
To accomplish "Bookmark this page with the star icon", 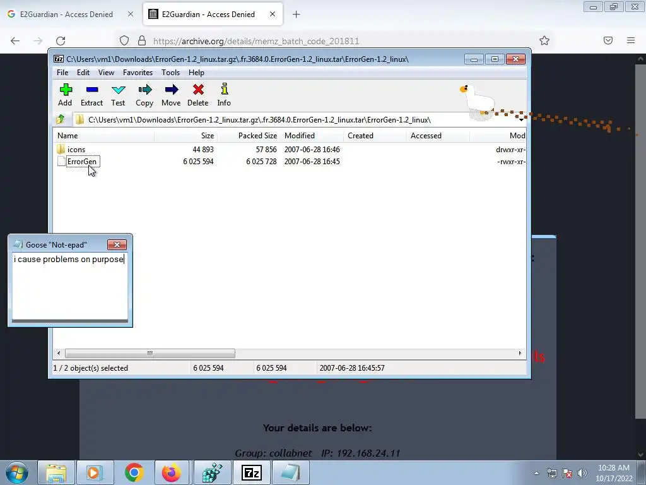I will (544, 40).
